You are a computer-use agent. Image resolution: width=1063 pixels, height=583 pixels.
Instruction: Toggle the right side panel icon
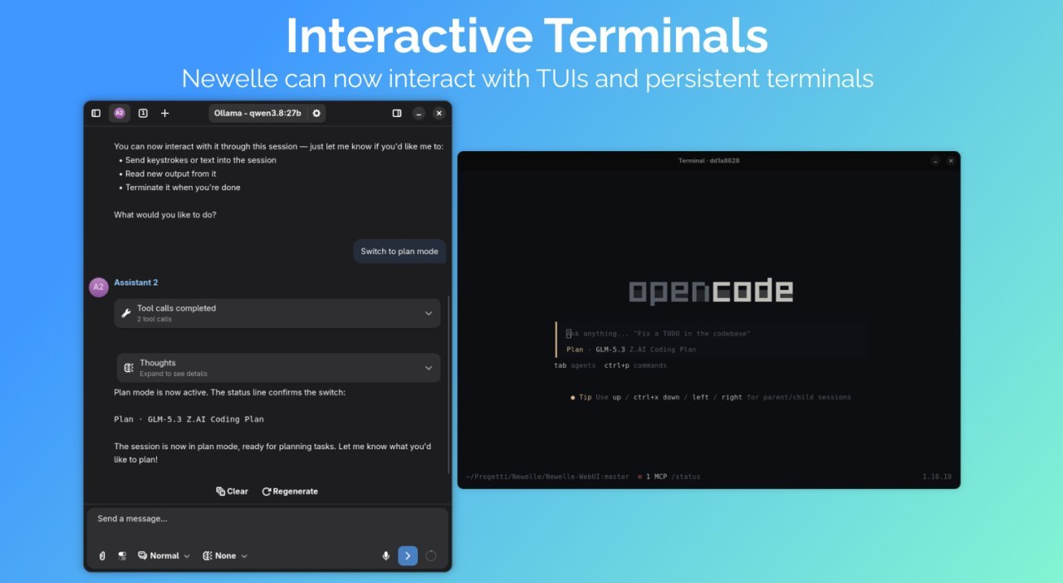click(397, 113)
